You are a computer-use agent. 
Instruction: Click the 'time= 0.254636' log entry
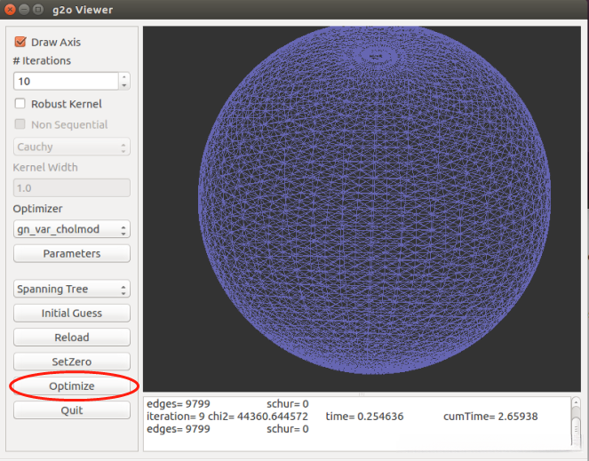pyautogui.click(x=364, y=417)
